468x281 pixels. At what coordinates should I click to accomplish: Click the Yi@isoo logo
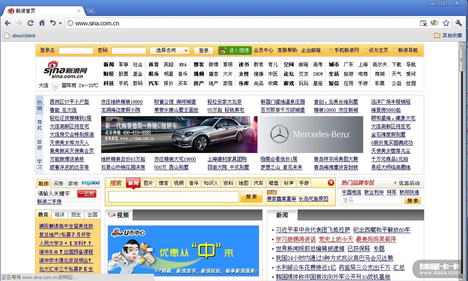(90, 183)
